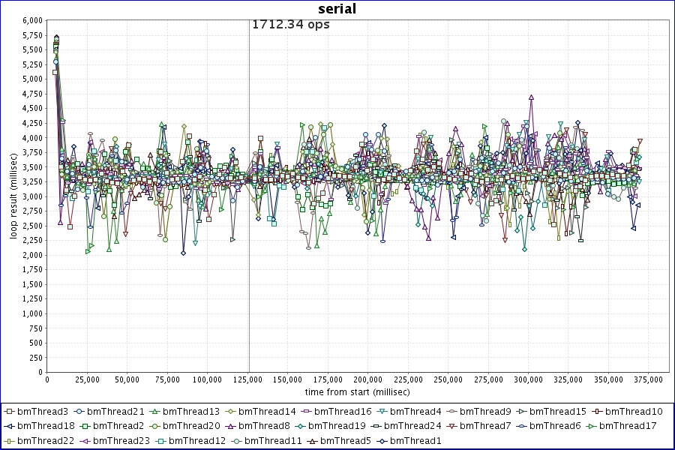Click the bmThread1 legend entry
The height and width of the screenshot is (450, 675).
(x=415, y=440)
